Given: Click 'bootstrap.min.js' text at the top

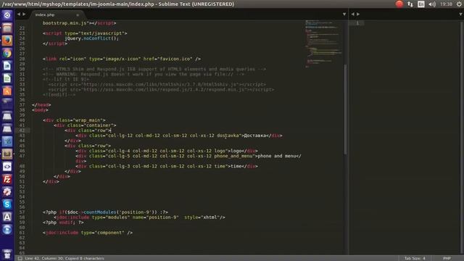Looking at the screenshot, I should [x=65, y=23].
